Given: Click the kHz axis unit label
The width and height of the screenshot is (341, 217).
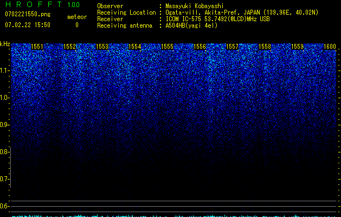Looking at the screenshot, I should tap(5, 44).
